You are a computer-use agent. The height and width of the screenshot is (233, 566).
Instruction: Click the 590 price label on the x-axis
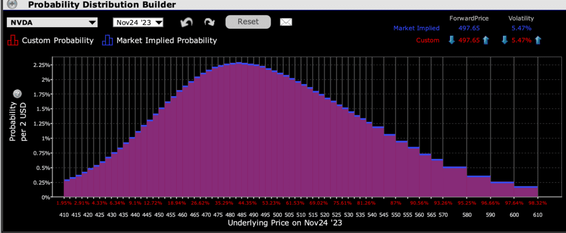point(490,214)
